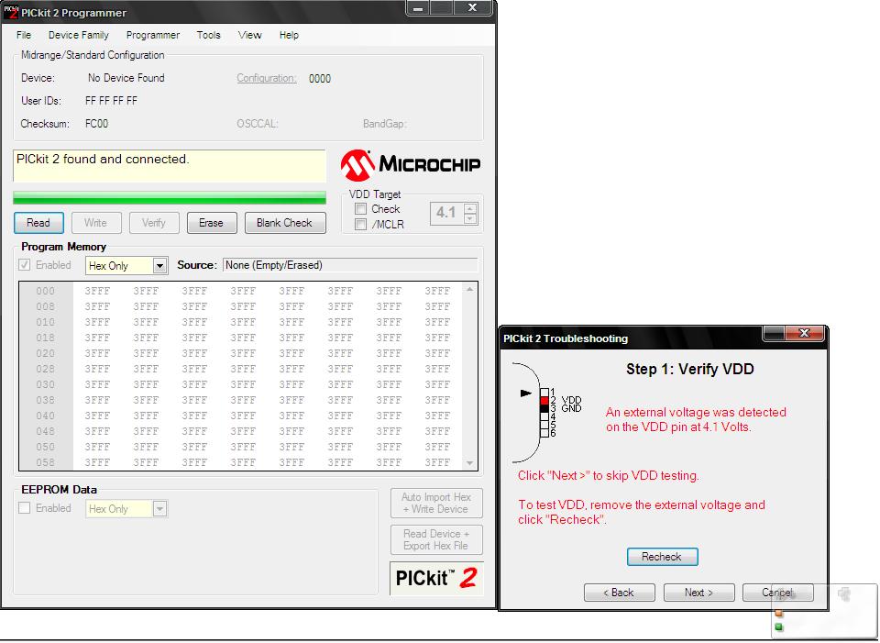This screenshot has width=880, height=643.
Task: Click the orange tray icon at bottom right
Action: 779,614
